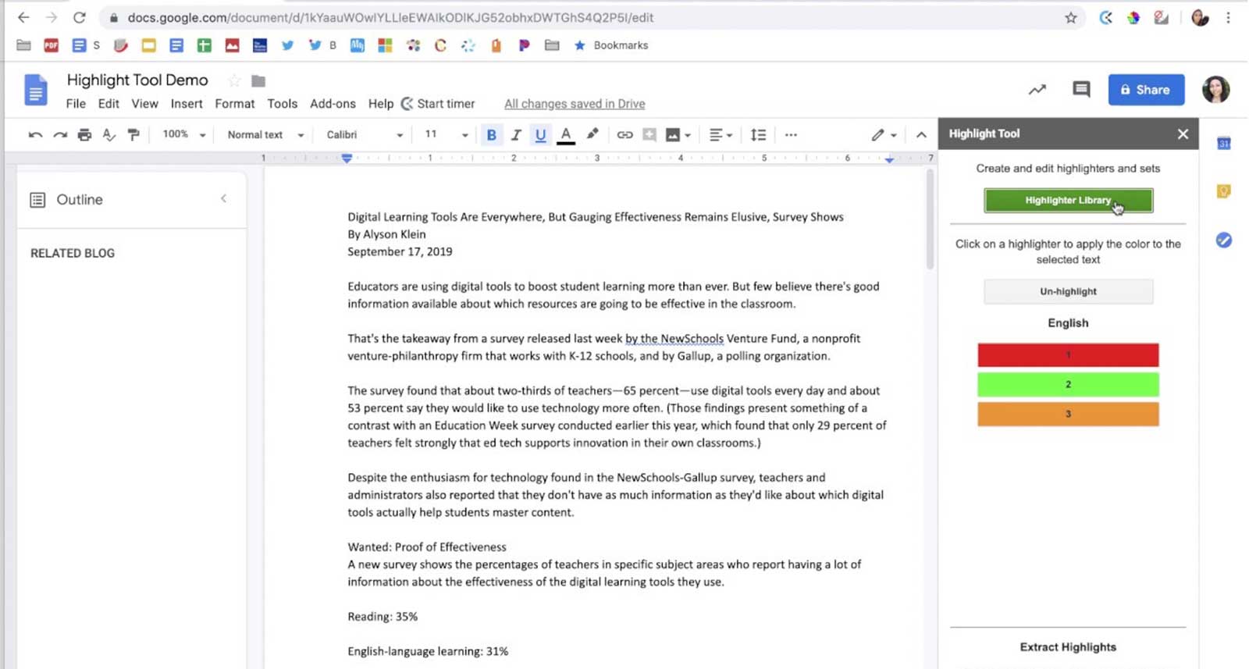
Task: Click the Redo arrow in toolbar
Action: (x=60, y=135)
